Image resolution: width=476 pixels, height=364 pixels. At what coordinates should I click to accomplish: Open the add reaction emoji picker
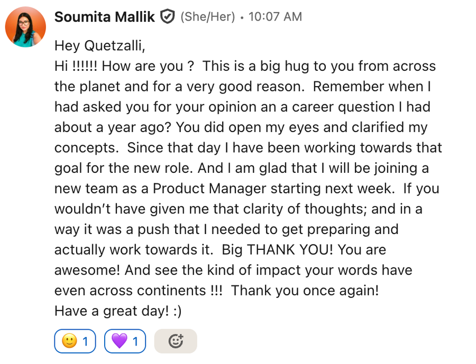[x=176, y=341]
